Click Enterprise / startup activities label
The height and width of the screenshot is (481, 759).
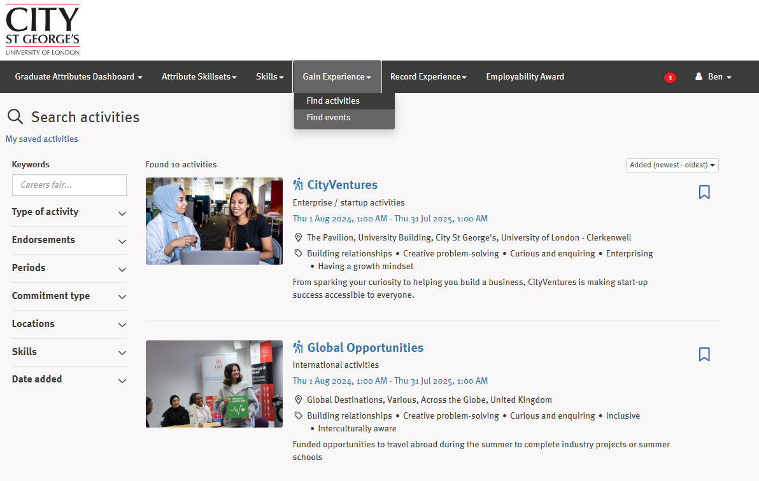pos(348,203)
